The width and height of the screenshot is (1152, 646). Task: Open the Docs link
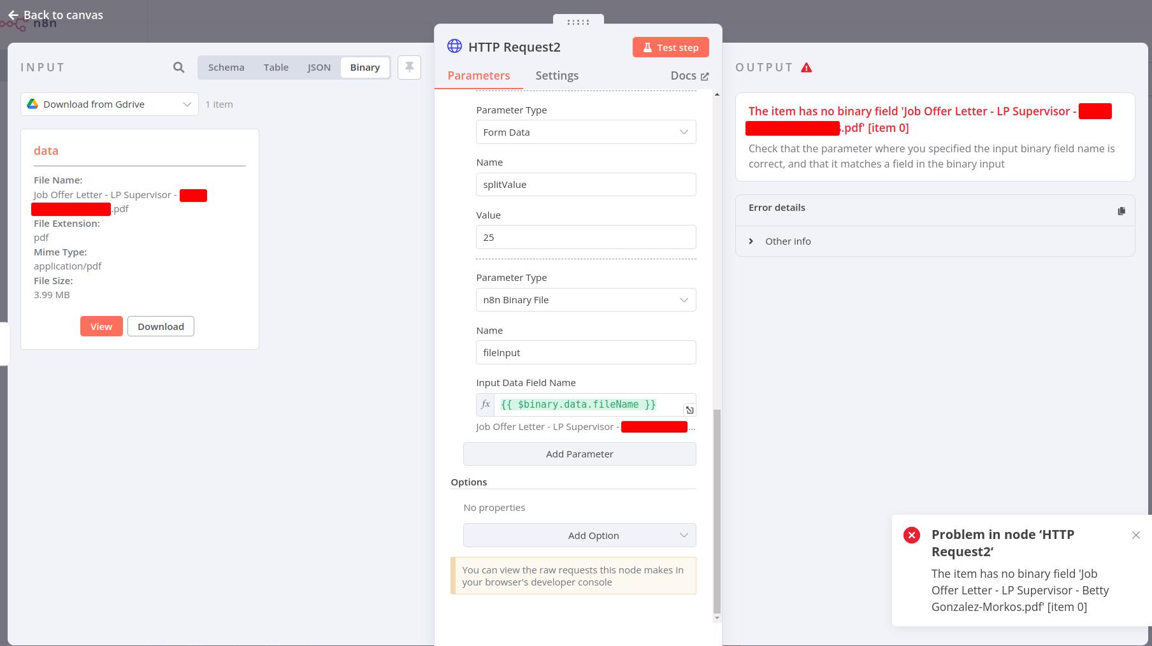point(689,75)
